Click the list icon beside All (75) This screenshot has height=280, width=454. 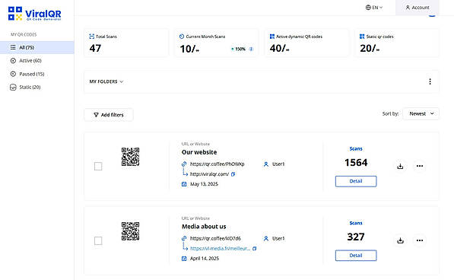(x=13, y=47)
